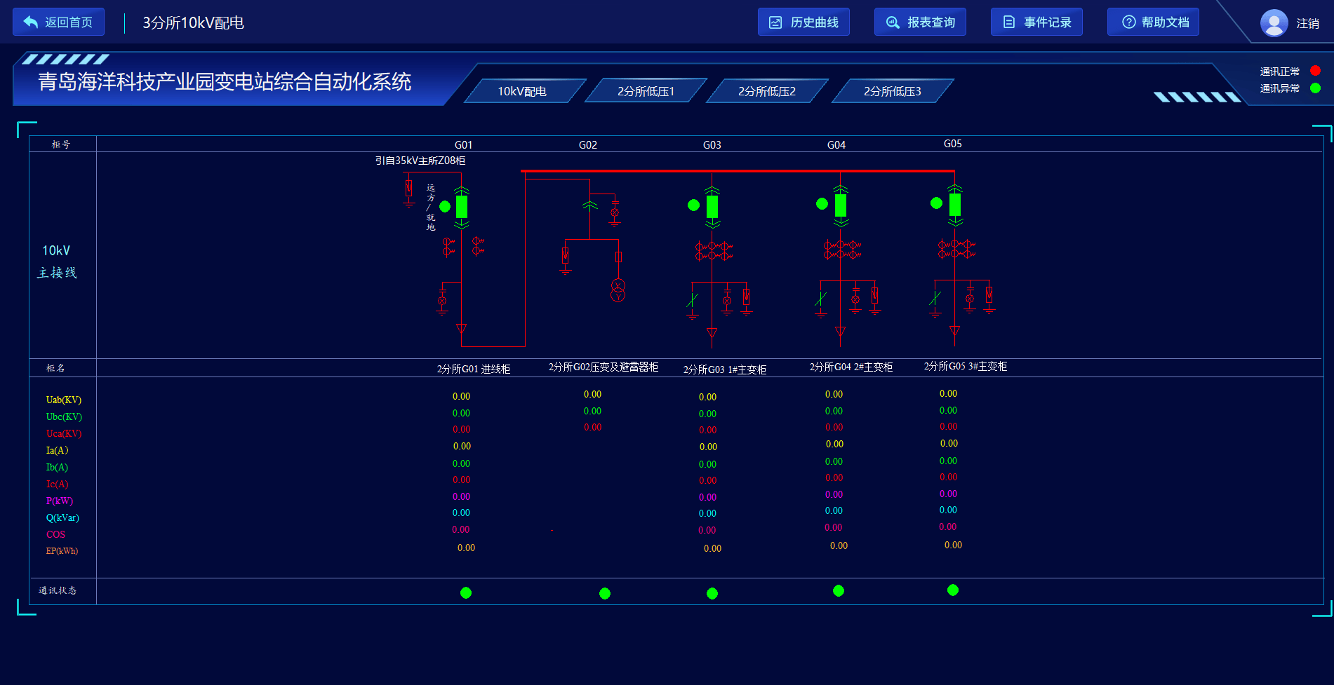
Task: Click the 返回首页 back button
Action: tap(58, 22)
